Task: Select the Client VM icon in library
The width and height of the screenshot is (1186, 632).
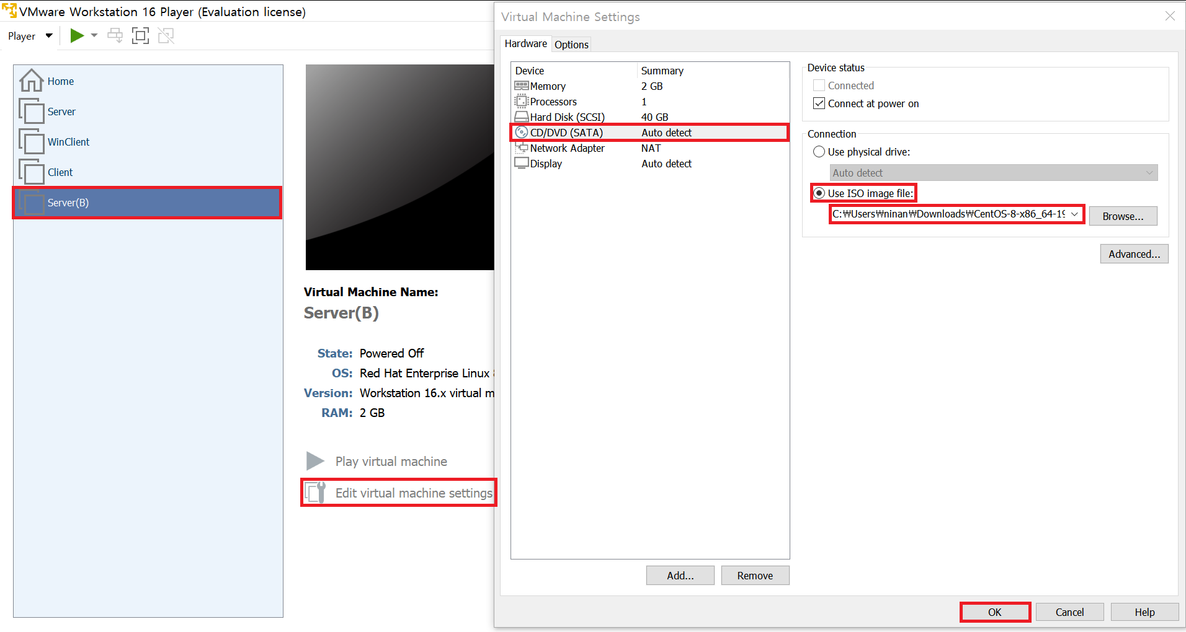Action: [31, 172]
